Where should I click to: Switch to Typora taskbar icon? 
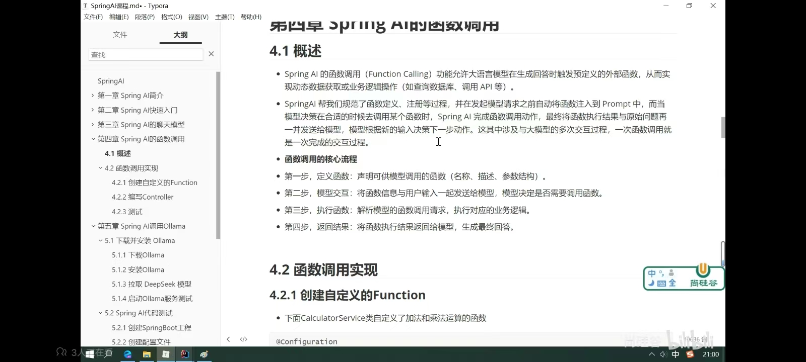[x=166, y=354]
